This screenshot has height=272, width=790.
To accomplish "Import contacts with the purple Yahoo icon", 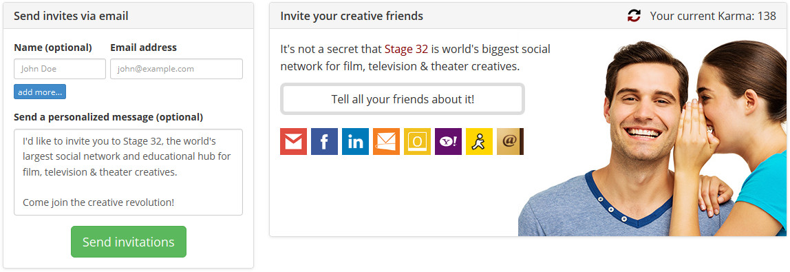I will pos(449,142).
